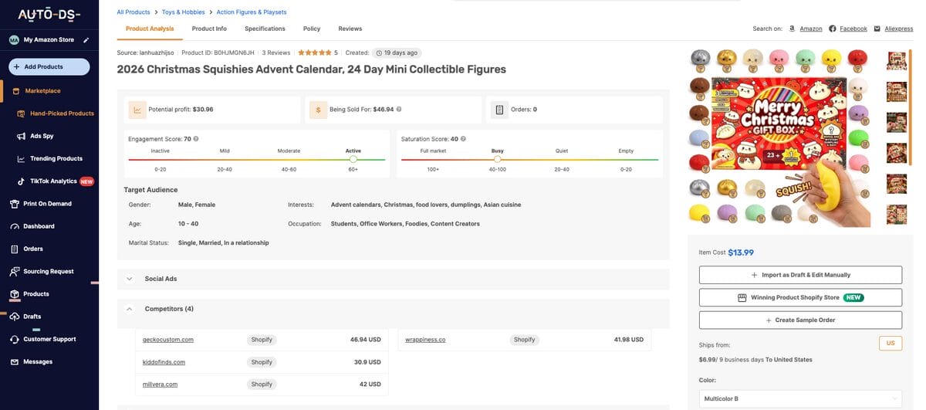The image size is (926, 410).
Task: Click the Hand-Picked Products sidebar icon
Action: coord(22,114)
